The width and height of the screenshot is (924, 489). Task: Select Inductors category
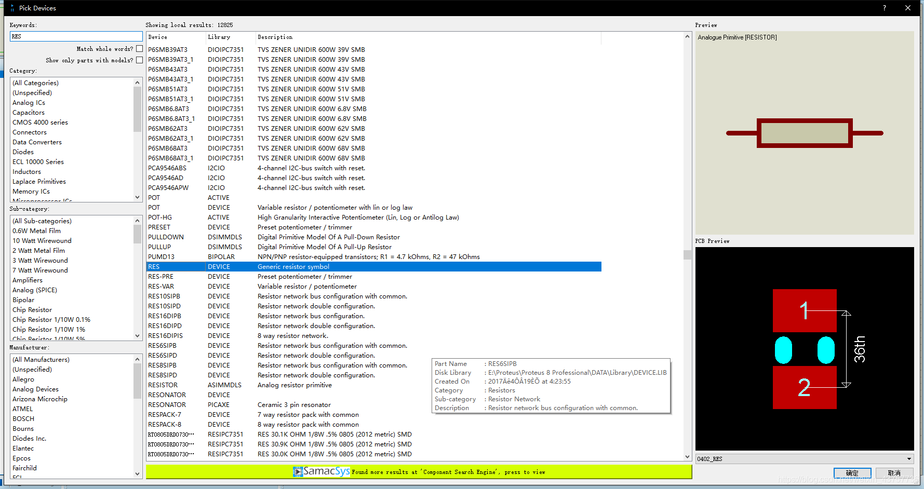click(26, 171)
